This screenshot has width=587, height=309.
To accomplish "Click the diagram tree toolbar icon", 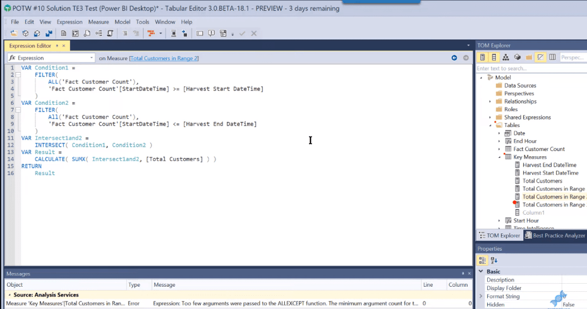I will pyautogui.click(x=99, y=34).
